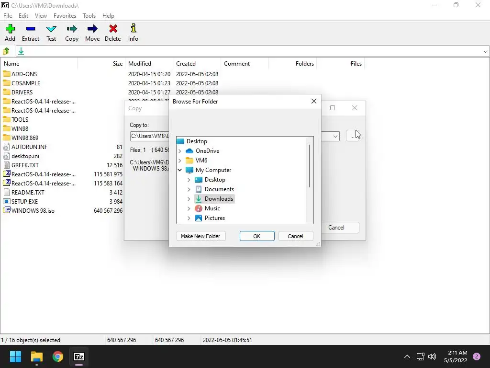The image size is (490, 368).
Task: Click the 7-Zip taskbar icon
Action: [x=79, y=356]
